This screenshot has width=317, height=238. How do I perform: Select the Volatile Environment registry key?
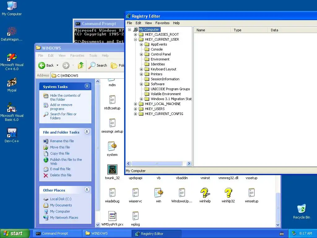tap(166, 94)
